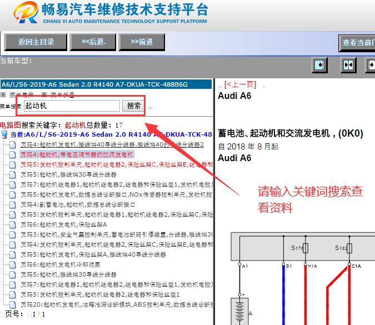
Task: Click the 电路图 label in search results
Action: (x=11, y=125)
